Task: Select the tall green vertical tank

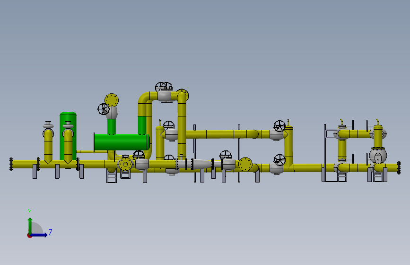Action: (x=68, y=136)
